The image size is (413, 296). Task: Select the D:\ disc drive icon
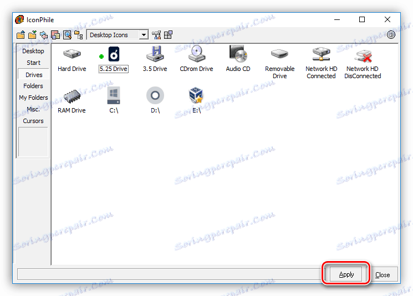pos(155,95)
